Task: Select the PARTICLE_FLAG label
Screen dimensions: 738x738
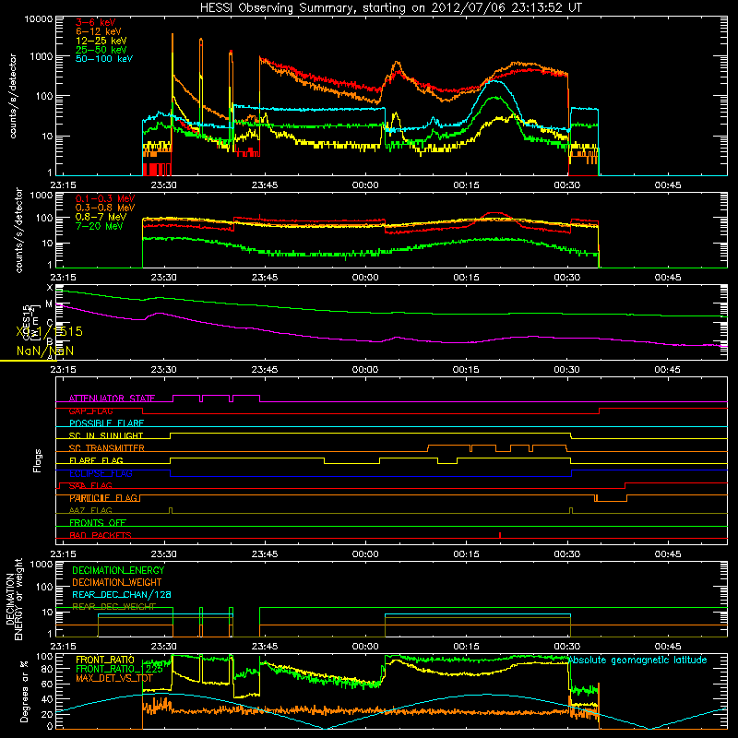Action: tap(103, 498)
